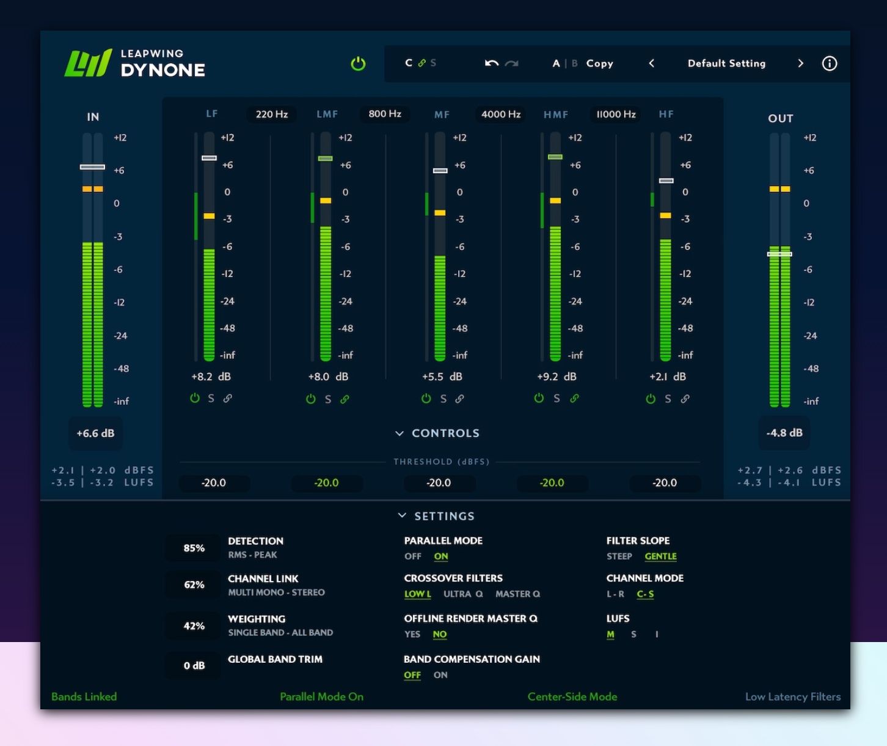Choose L-R channel mode
Screen dimensions: 887x746
[x=615, y=594]
